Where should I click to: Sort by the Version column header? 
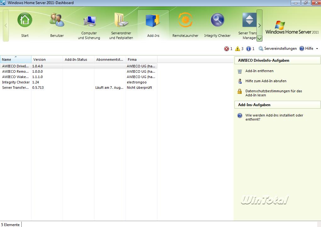tap(47, 60)
